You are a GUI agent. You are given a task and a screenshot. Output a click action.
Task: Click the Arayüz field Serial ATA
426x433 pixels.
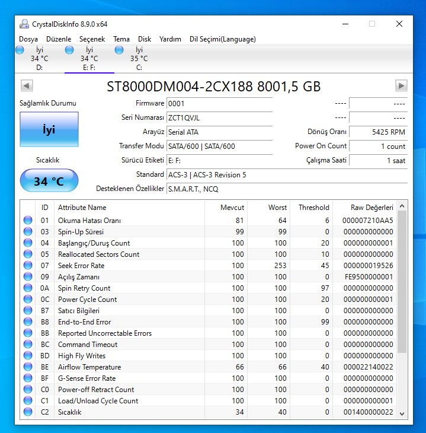(x=219, y=132)
